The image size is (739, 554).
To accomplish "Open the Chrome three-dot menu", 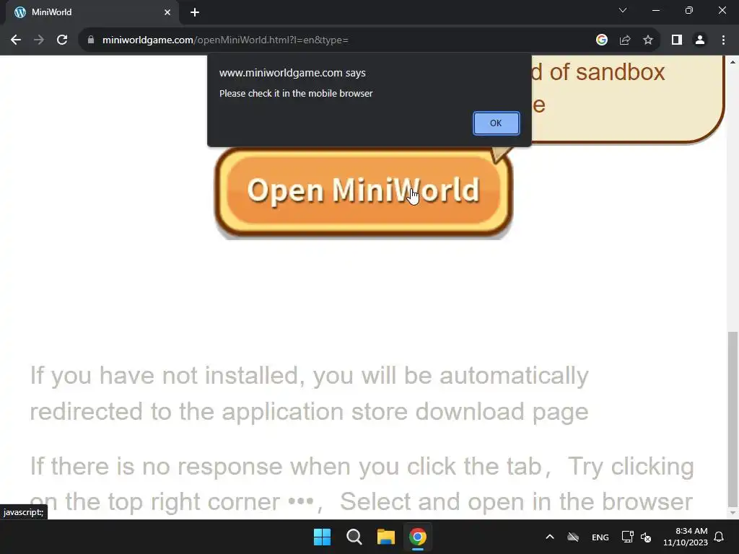I will (x=723, y=40).
